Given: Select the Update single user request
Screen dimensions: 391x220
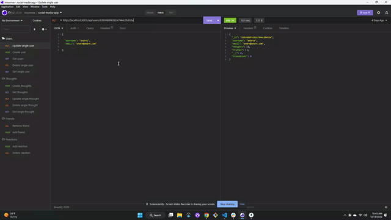Looking at the screenshot, I should pyautogui.click(x=25, y=46).
